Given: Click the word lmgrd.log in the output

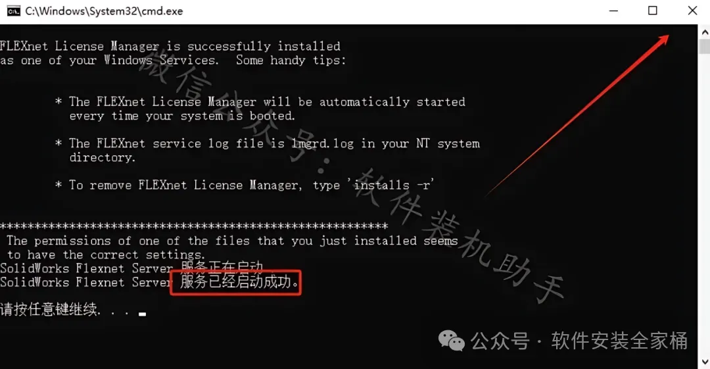Looking at the screenshot, I should tap(322, 143).
